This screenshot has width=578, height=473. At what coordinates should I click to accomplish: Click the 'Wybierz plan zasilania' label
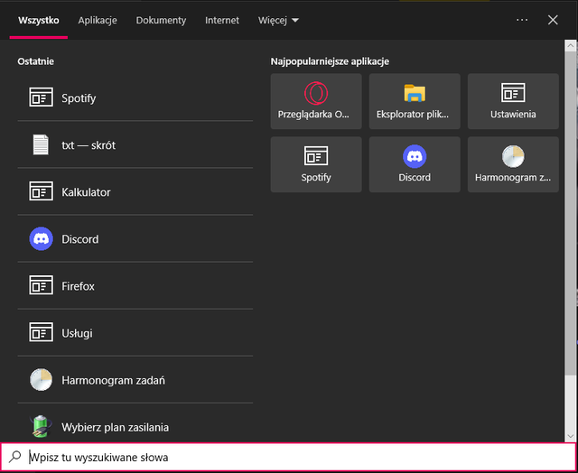click(115, 427)
